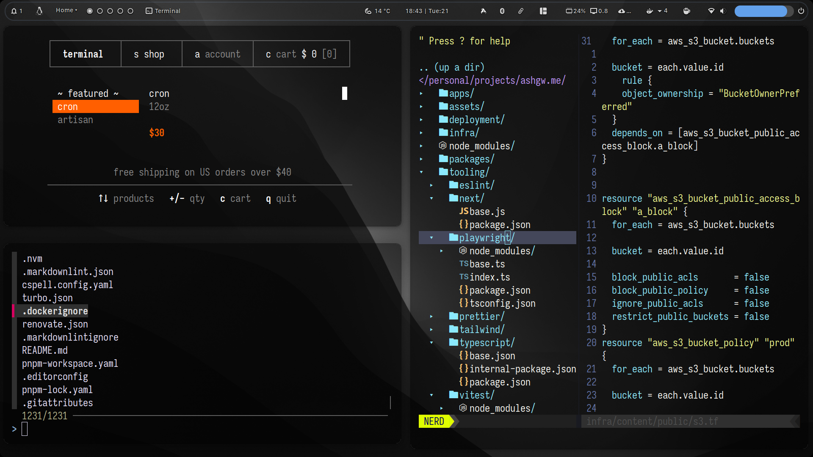813x457 pixels.
Task: Click the Linux penguin launcher icon
Action: (x=39, y=11)
